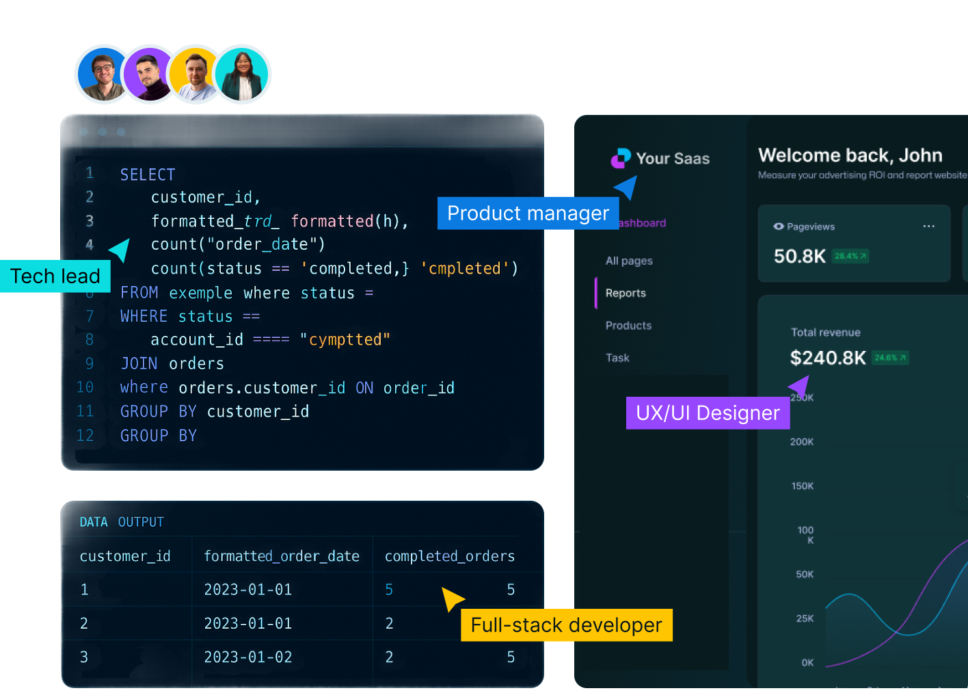Viewport: 968px width, 695px height.
Task: Click the purple cursor arrow above UX/UI Designer
Action: pos(800,386)
